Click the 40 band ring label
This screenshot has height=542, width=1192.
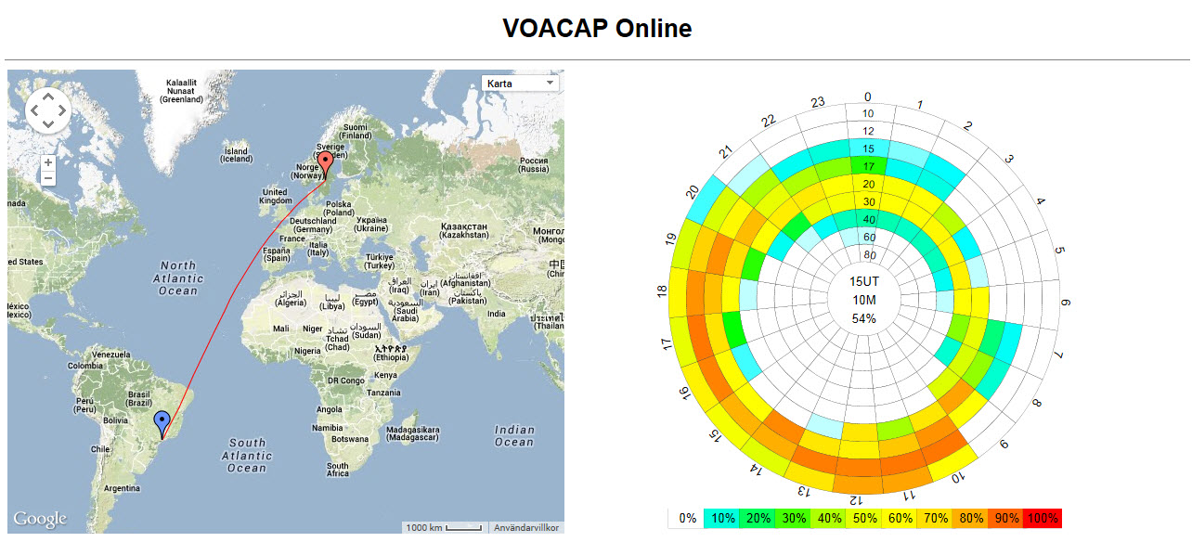click(x=868, y=219)
